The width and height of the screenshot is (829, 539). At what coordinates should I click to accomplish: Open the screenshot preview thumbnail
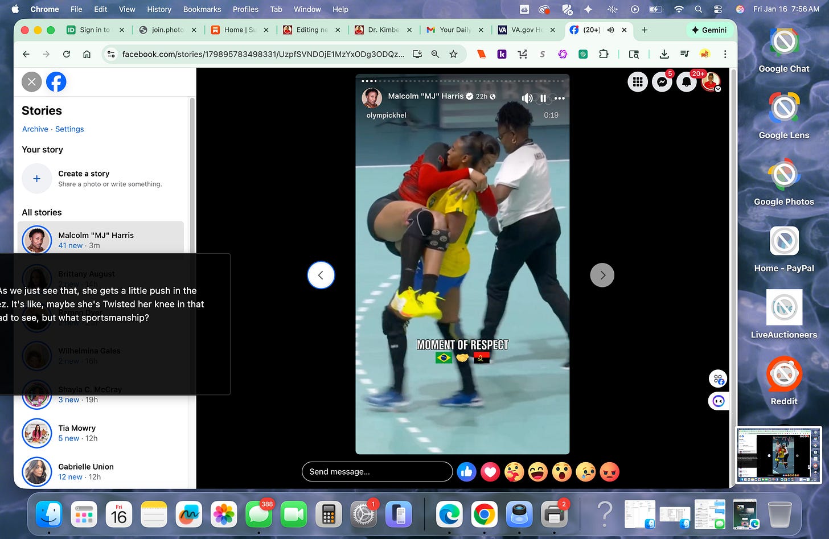pos(778,455)
